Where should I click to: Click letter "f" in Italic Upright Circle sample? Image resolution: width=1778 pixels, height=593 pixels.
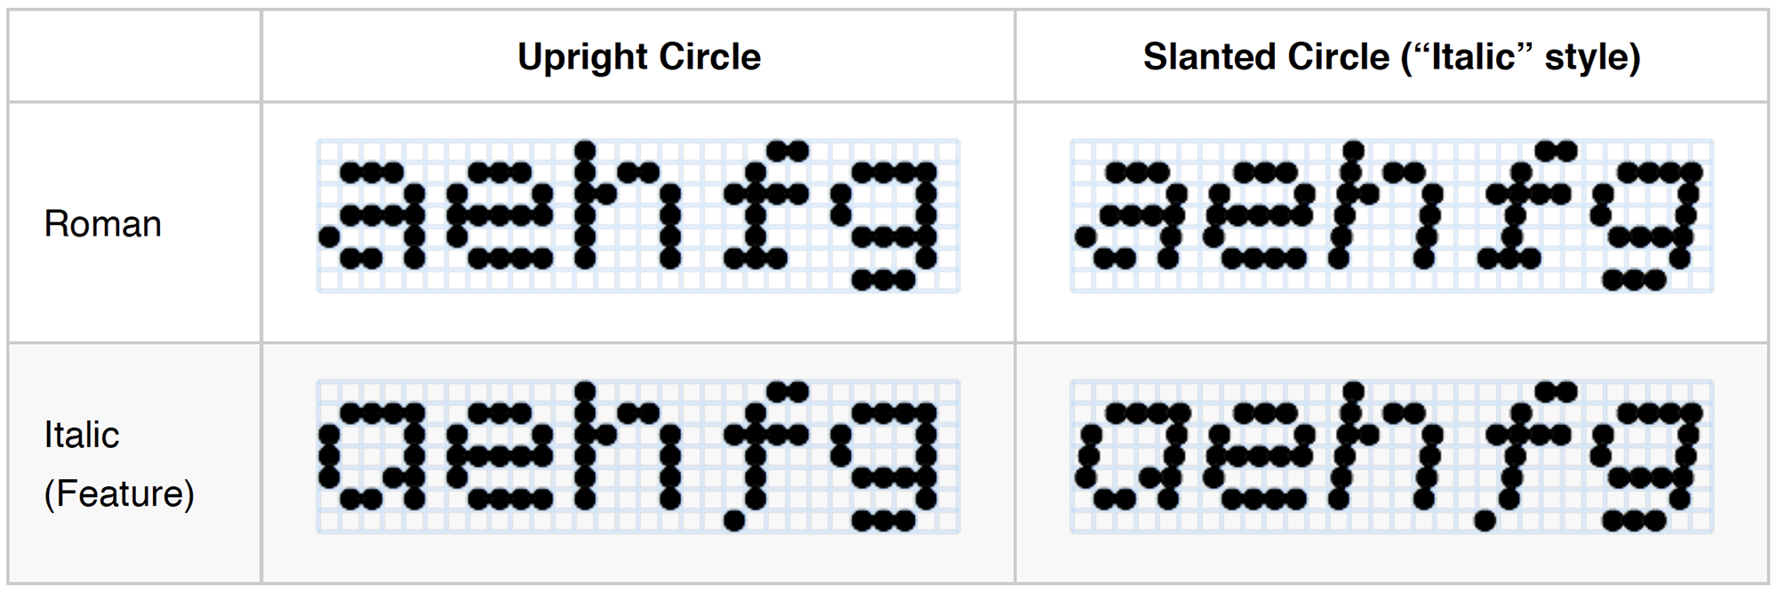tap(757, 453)
